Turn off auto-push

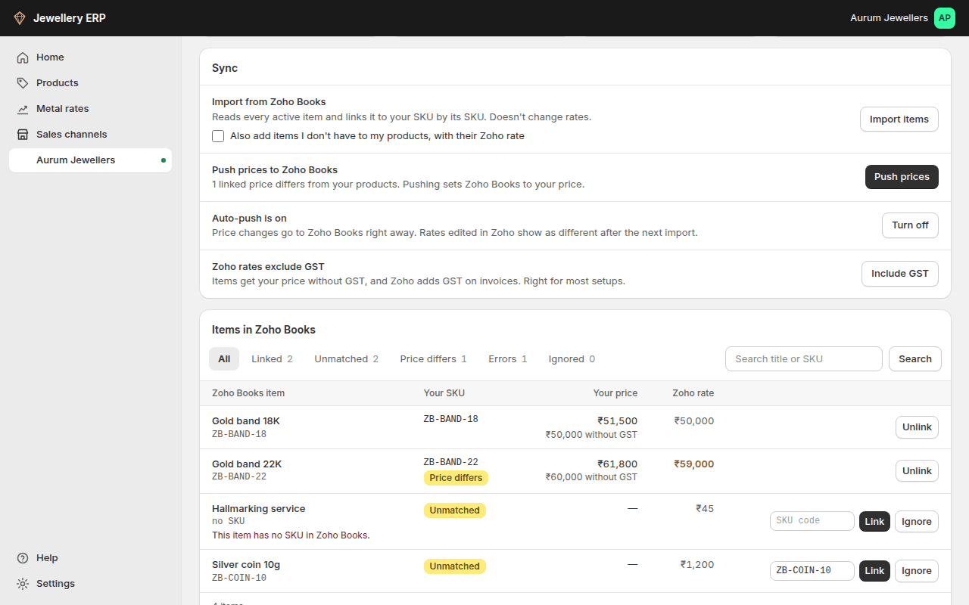tap(910, 225)
